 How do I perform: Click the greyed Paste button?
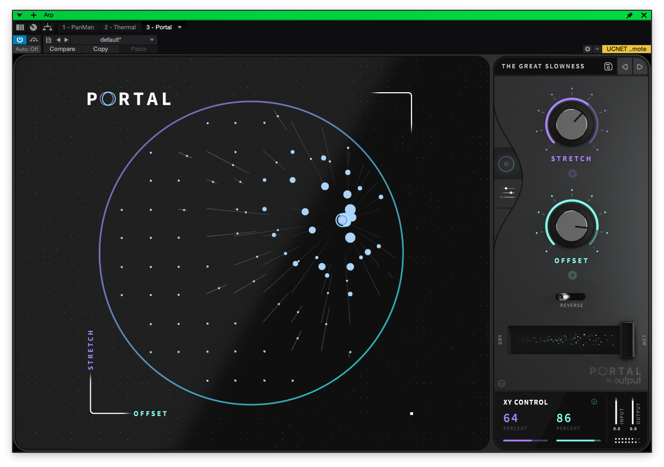[138, 49]
